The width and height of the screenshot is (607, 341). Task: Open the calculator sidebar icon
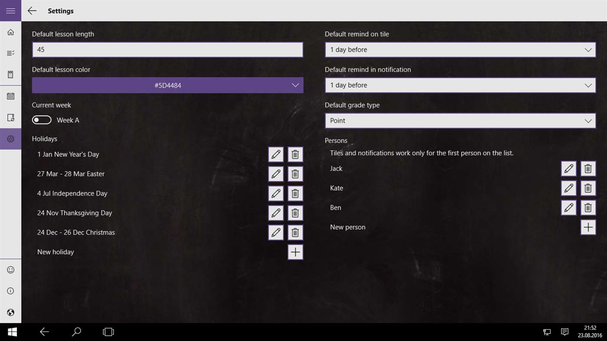[x=10, y=75]
